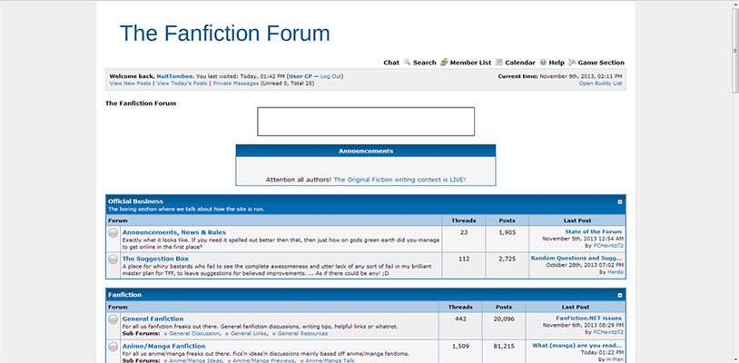Collapse the Fanfiction category
The image size is (739, 363).
pos(620,296)
